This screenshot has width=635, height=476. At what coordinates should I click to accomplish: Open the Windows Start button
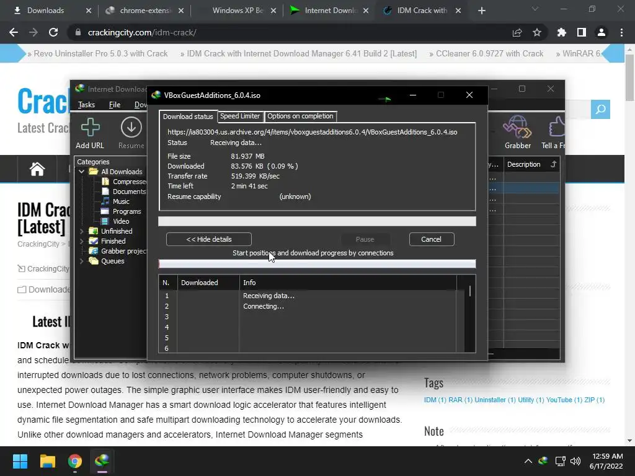pos(20,461)
